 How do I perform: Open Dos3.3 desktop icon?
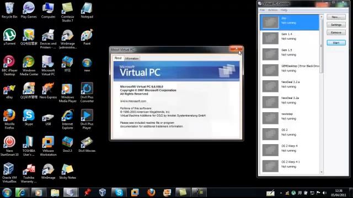point(67,144)
